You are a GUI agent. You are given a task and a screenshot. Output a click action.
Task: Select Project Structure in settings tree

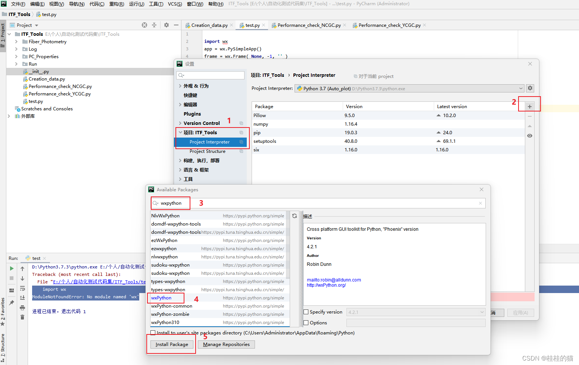pos(208,151)
